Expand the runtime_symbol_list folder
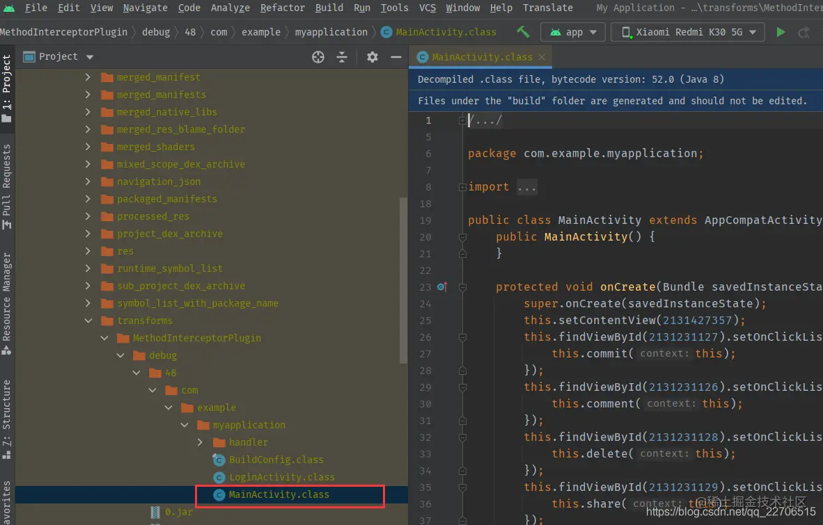The height and width of the screenshot is (525, 823). pyautogui.click(x=88, y=268)
